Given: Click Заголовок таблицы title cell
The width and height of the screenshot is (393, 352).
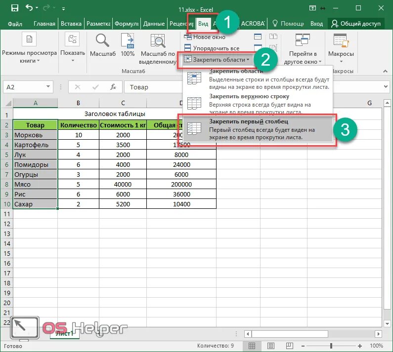Looking at the screenshot, I should click(x=115, y=114).
